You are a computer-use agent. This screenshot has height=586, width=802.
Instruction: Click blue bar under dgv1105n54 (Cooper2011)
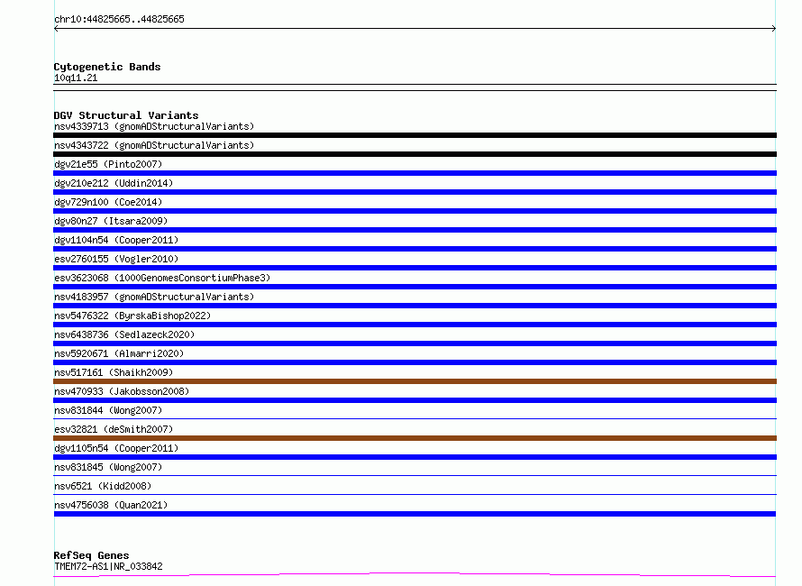(415, 457)
